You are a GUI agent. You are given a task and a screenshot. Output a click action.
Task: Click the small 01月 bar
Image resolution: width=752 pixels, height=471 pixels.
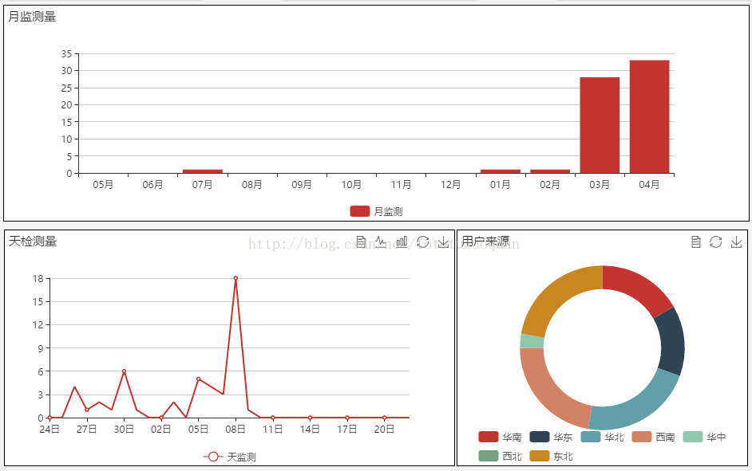point(501,171)
